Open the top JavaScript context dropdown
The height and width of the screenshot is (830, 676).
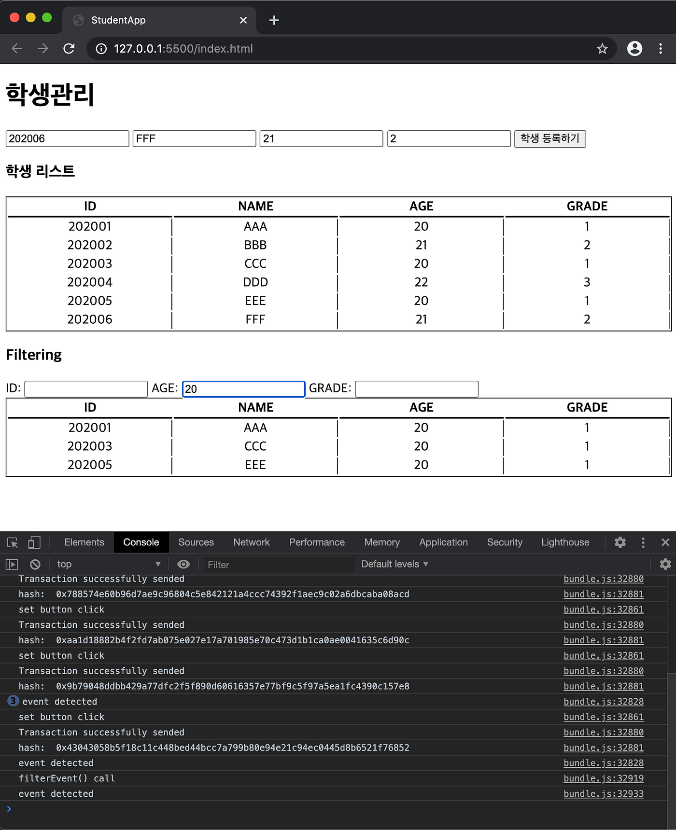click(x=108, y=564)
